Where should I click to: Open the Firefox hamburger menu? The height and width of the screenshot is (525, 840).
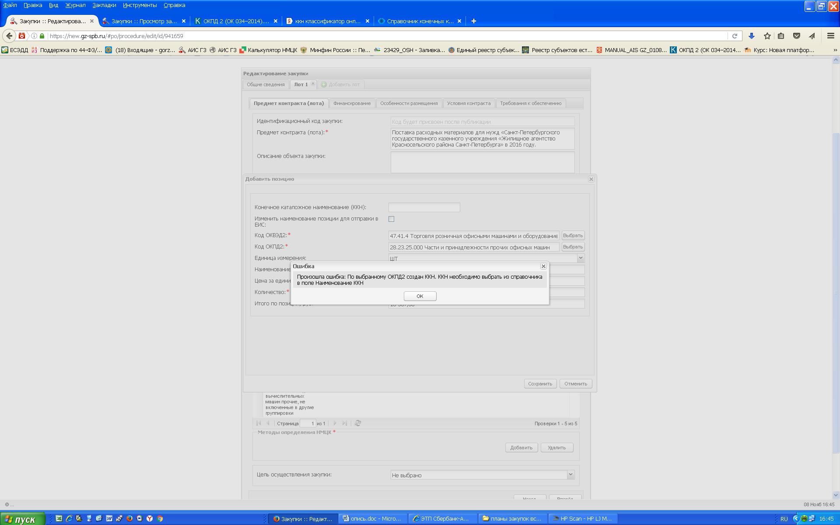tap(830, 36)
